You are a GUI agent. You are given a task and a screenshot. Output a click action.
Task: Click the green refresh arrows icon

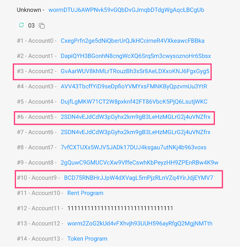click(22, 25)
